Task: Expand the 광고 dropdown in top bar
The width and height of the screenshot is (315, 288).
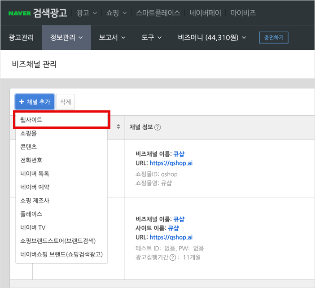Action: pyautogui.click(x=87, y=13)
